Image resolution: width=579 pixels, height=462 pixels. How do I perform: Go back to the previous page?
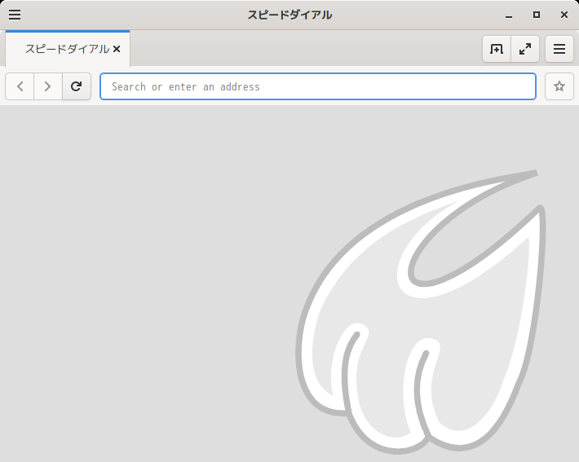[x=20, y=86]
